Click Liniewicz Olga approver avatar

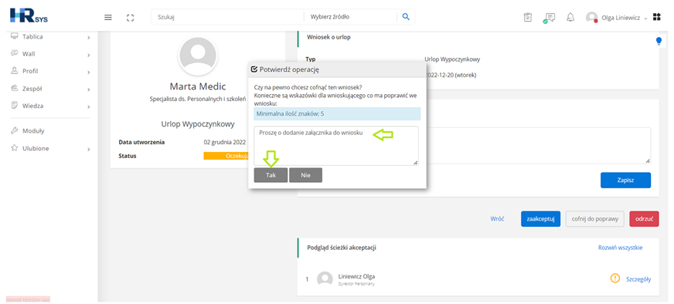coord(325,279)
